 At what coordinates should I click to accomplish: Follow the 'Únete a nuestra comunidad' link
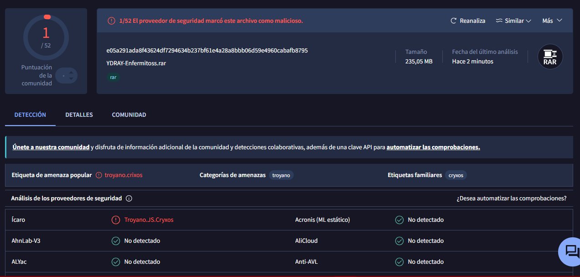pyautogui.click(x=51, y=147)
